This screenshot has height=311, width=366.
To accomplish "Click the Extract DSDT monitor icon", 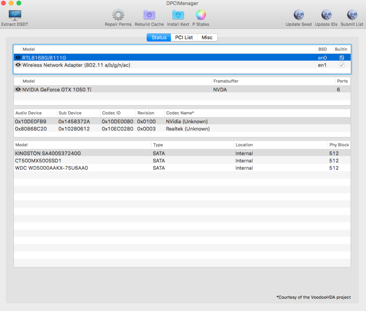I will (15, 15).
